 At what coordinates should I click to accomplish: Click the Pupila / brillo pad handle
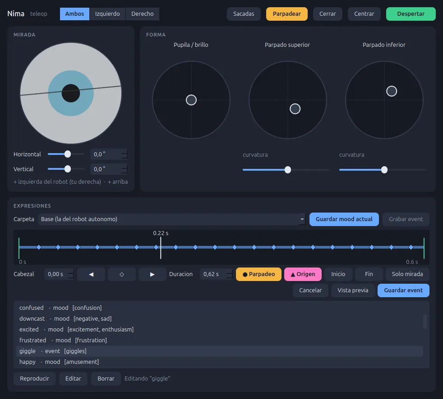(191, 100)
